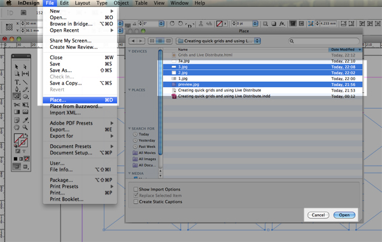Switch to Normal view mode in toolbox

(x=17, y=166)
